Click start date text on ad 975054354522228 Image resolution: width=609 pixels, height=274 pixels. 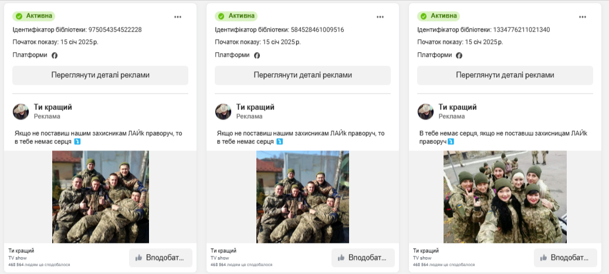56,42
